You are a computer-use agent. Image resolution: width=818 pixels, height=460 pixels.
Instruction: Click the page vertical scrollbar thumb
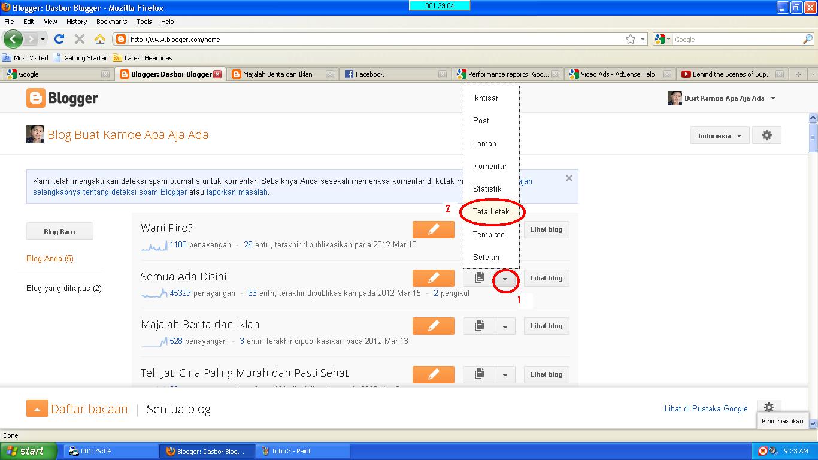[x=813, y=138]
